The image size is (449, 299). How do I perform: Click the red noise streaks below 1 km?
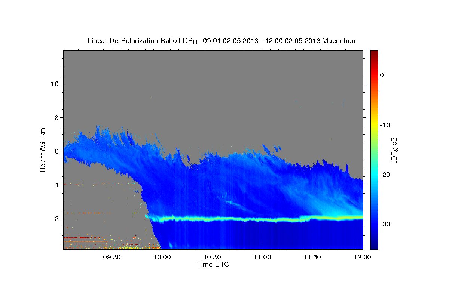pos(82,238)
